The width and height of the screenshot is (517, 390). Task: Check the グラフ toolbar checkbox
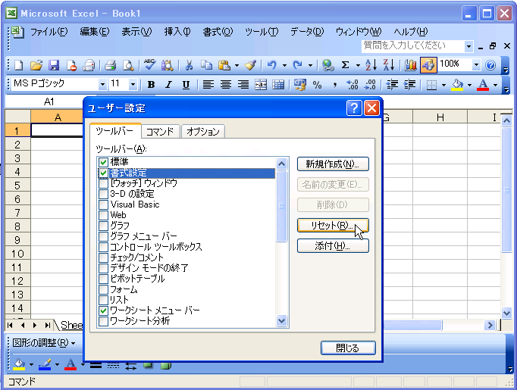[104, 226]
